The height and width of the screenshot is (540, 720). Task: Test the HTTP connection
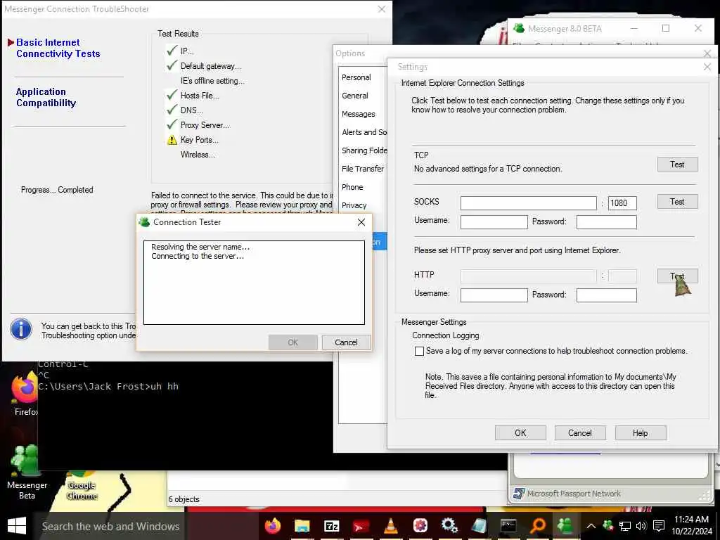pos(677,276)
